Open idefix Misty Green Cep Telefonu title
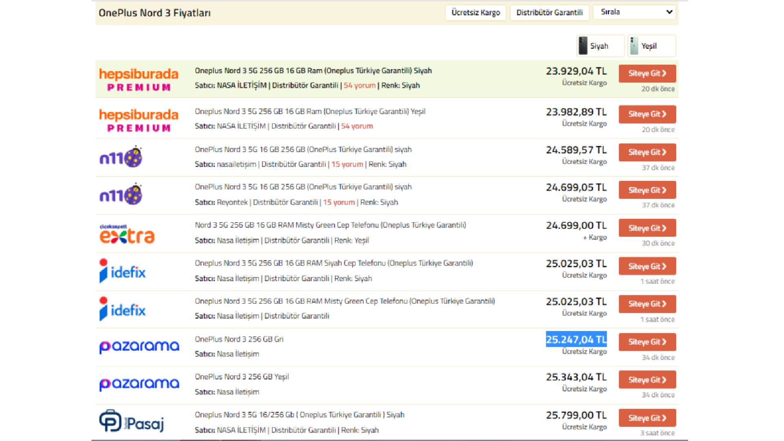This screenshot has height=441, width=784. [x=345, y=301]
